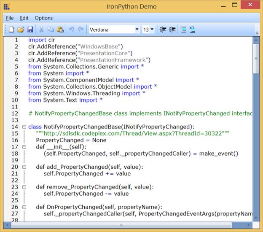
Task: Click the Paste clipboard icon
Action: click(60, 30)
